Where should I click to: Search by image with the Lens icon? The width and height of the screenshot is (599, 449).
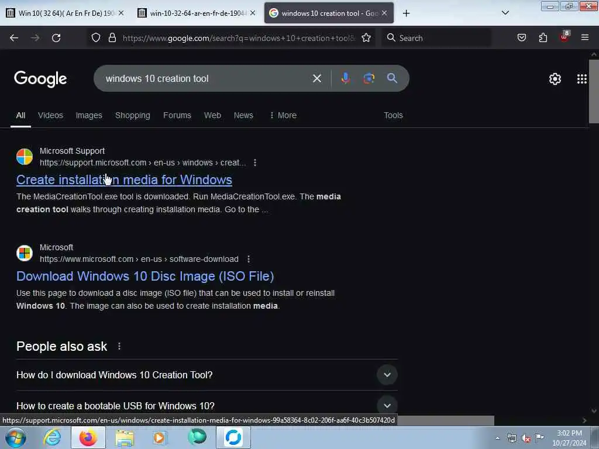[369, 78]
